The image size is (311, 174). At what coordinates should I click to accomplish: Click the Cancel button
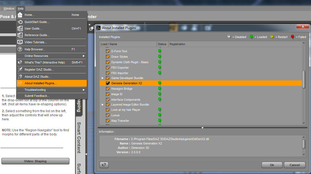[295, 165]
